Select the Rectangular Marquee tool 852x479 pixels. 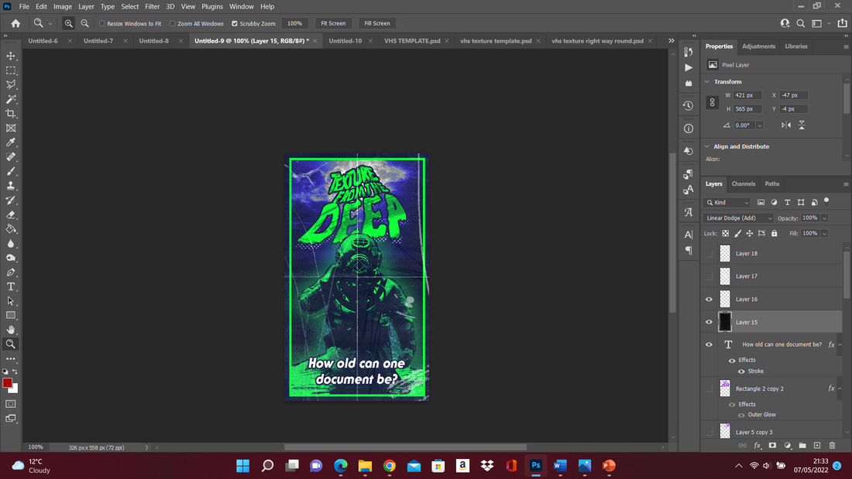(x=11, y=70)
